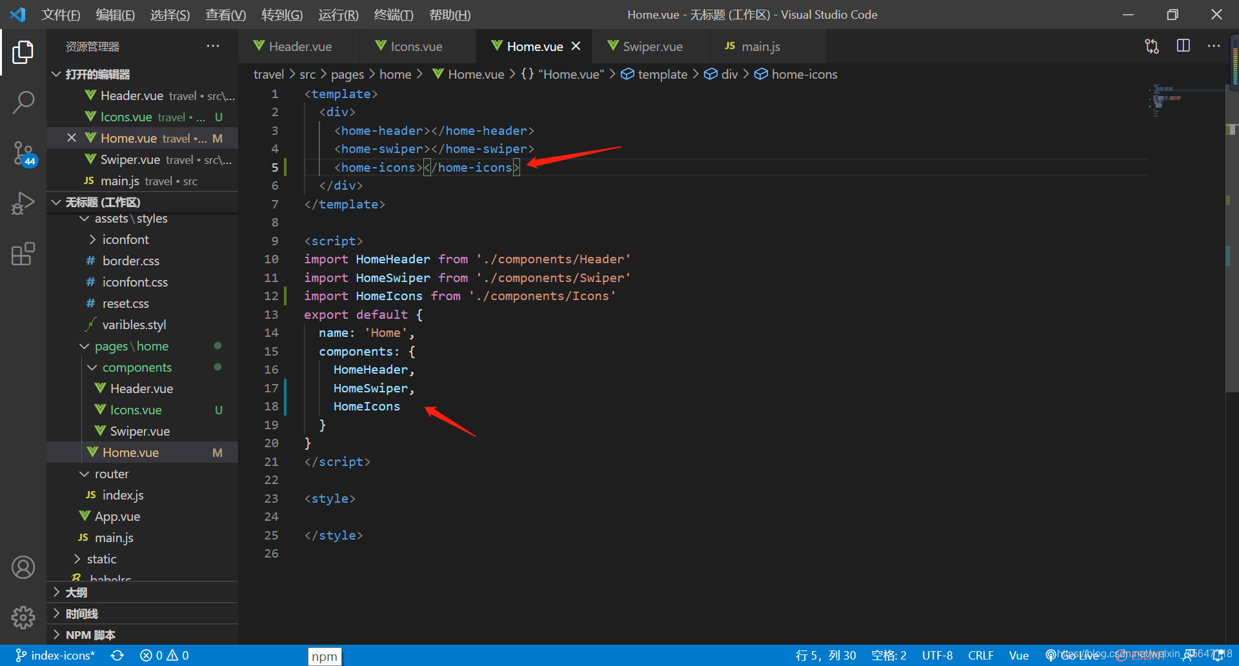The height and width of the screenshot is (666, 1239).
Task: Click the 'template' breadcrumb segment
Action: click(654, 74)
